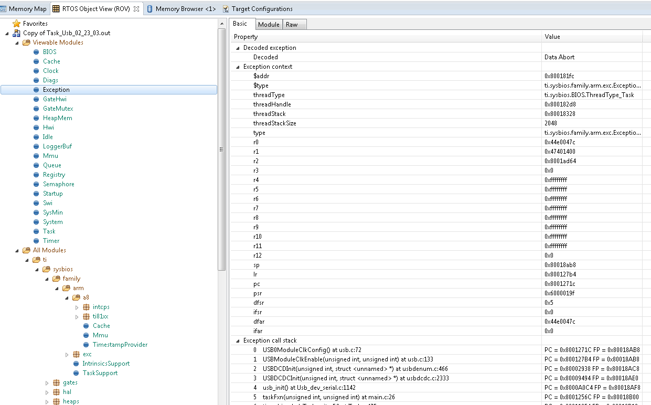
Task: Click the Property column header
Action: coord(387,37)
